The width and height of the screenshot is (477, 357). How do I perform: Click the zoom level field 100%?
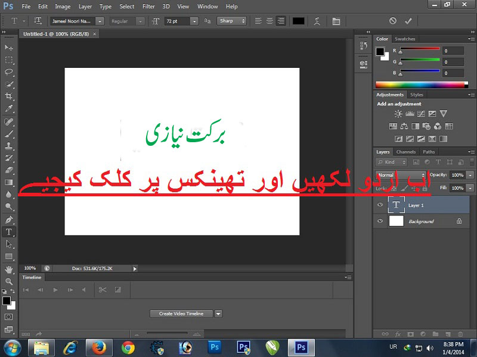tap(30, 268)
